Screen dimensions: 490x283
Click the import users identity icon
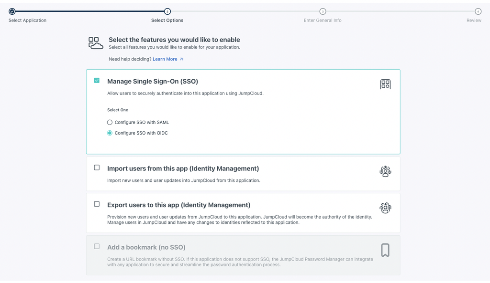385,172
